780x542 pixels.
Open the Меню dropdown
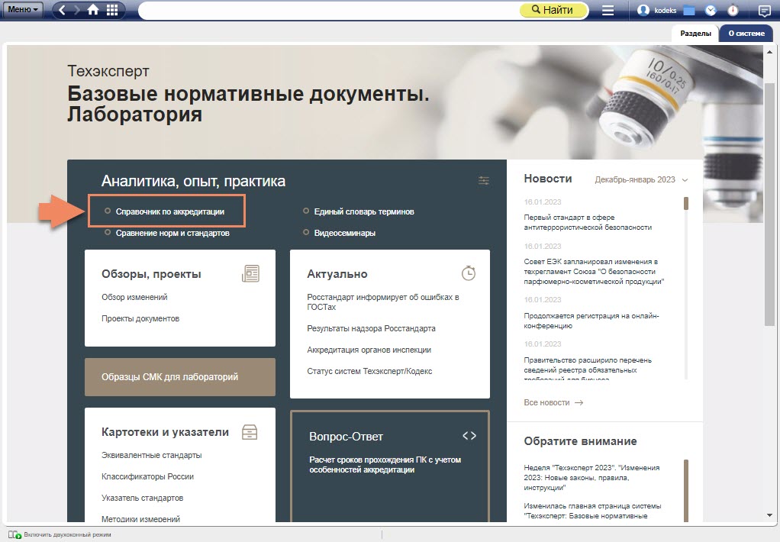[23, 9]
